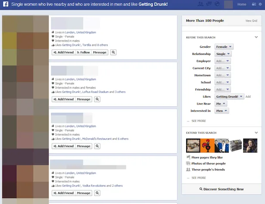The height and width of the screenshot is (204, 265).
Task: Follow the first search result
Action: tap(83, 53)
